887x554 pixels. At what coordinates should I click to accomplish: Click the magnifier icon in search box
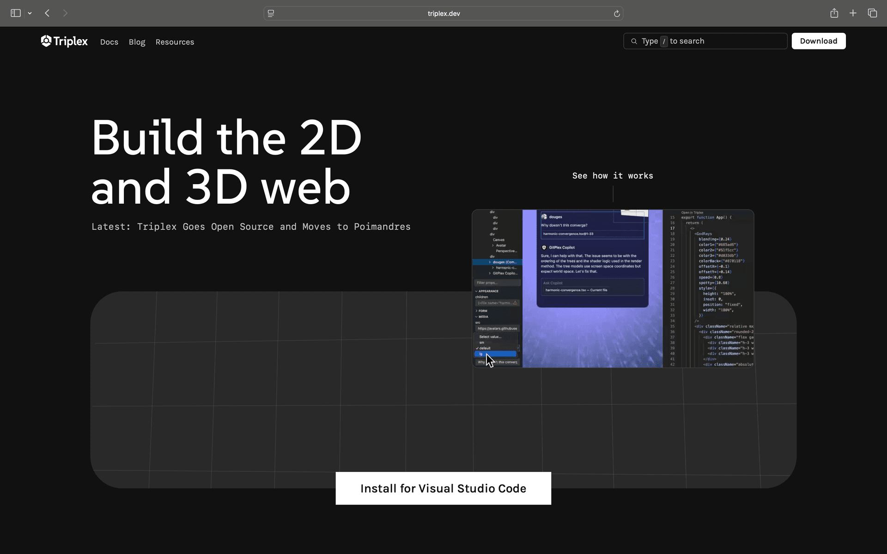tap(634, 42)
